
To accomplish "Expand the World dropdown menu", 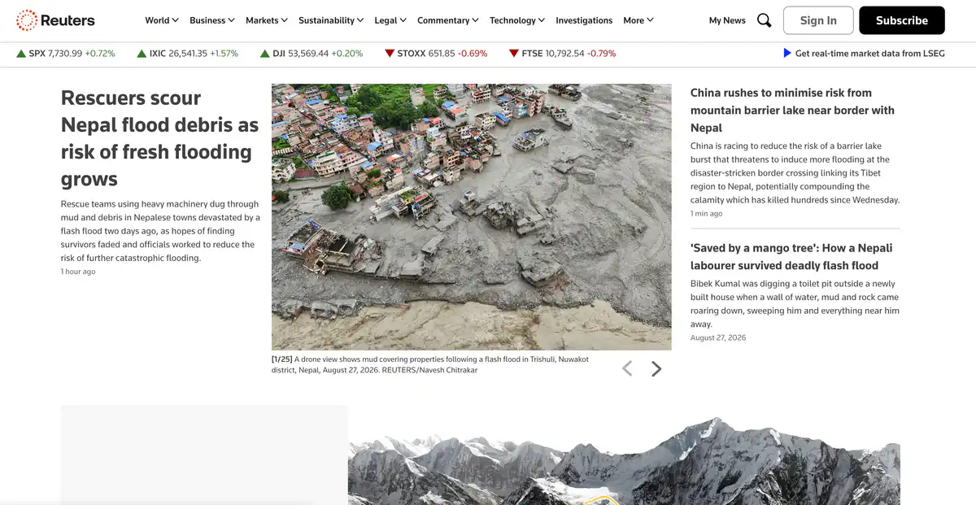I will pyautogui.click(x=162, y=20).
